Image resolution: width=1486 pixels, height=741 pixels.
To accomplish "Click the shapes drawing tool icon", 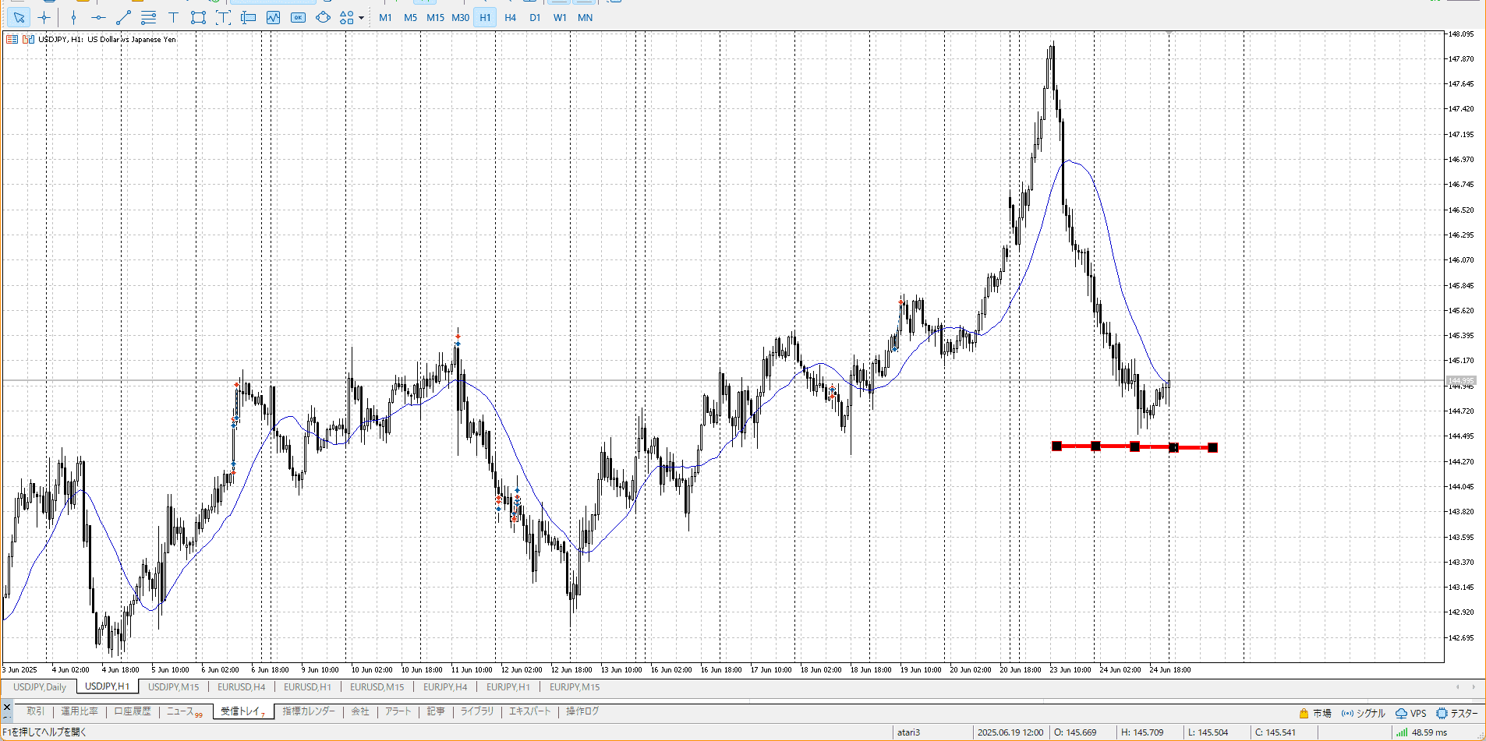I will point(346,17).
